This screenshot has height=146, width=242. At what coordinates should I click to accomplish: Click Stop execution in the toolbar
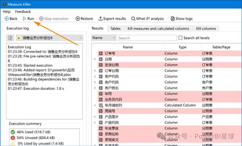54,19
